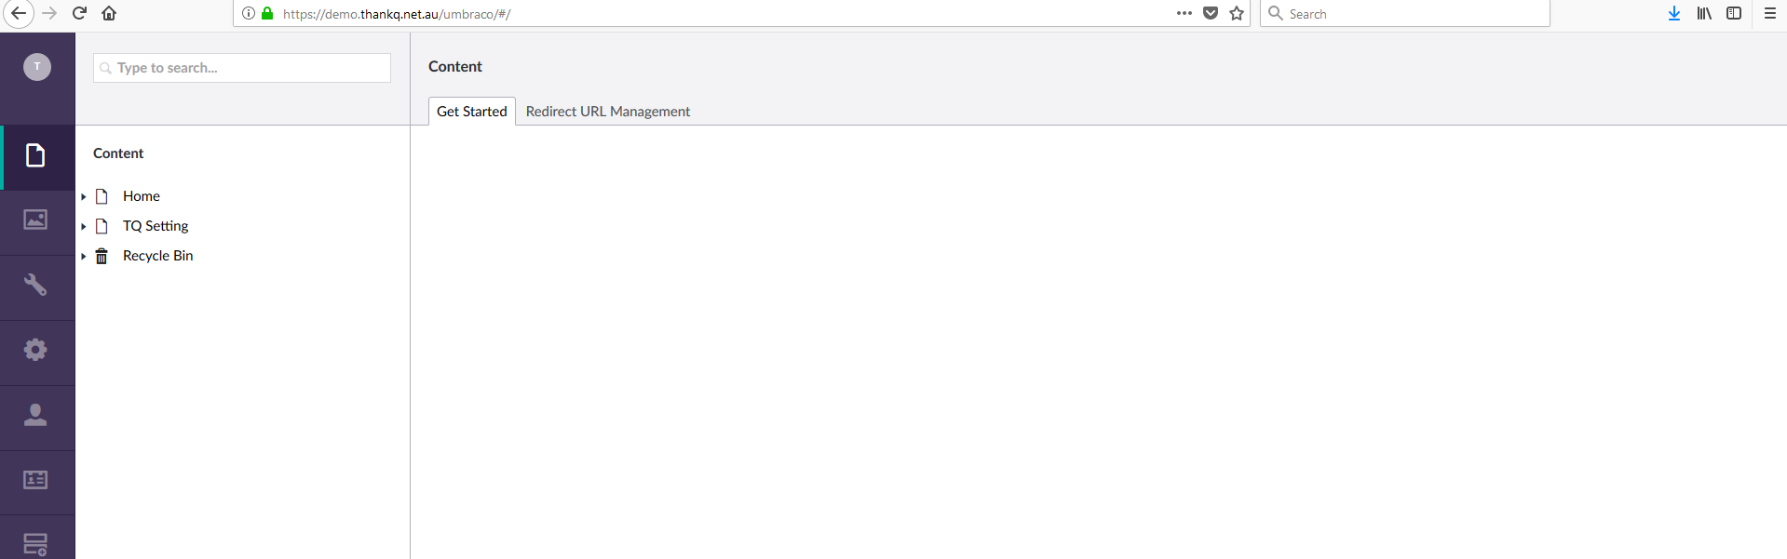Open the Forms section icon at bottom
The width and height of the screenshot is (1787, 559).
point(35,543)
